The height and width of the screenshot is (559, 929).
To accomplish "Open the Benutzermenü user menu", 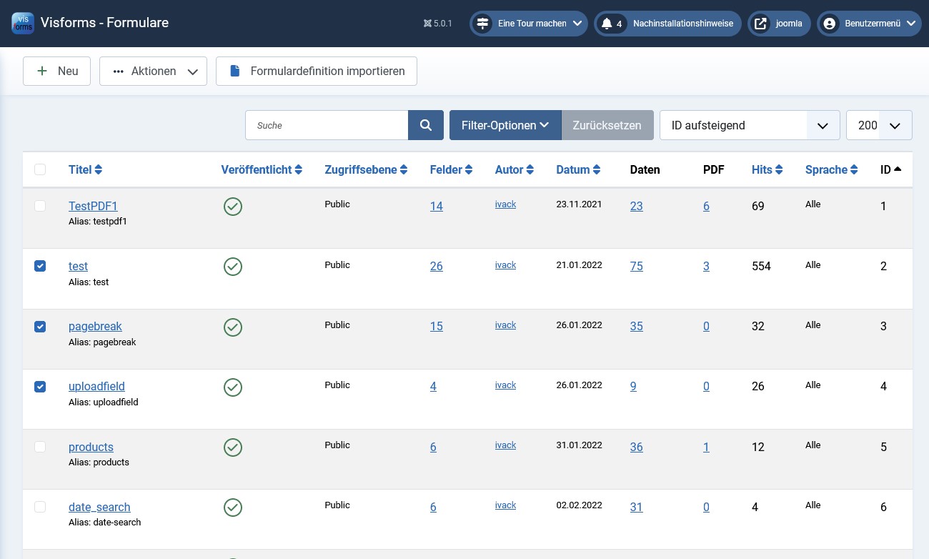I will (869, 24).
